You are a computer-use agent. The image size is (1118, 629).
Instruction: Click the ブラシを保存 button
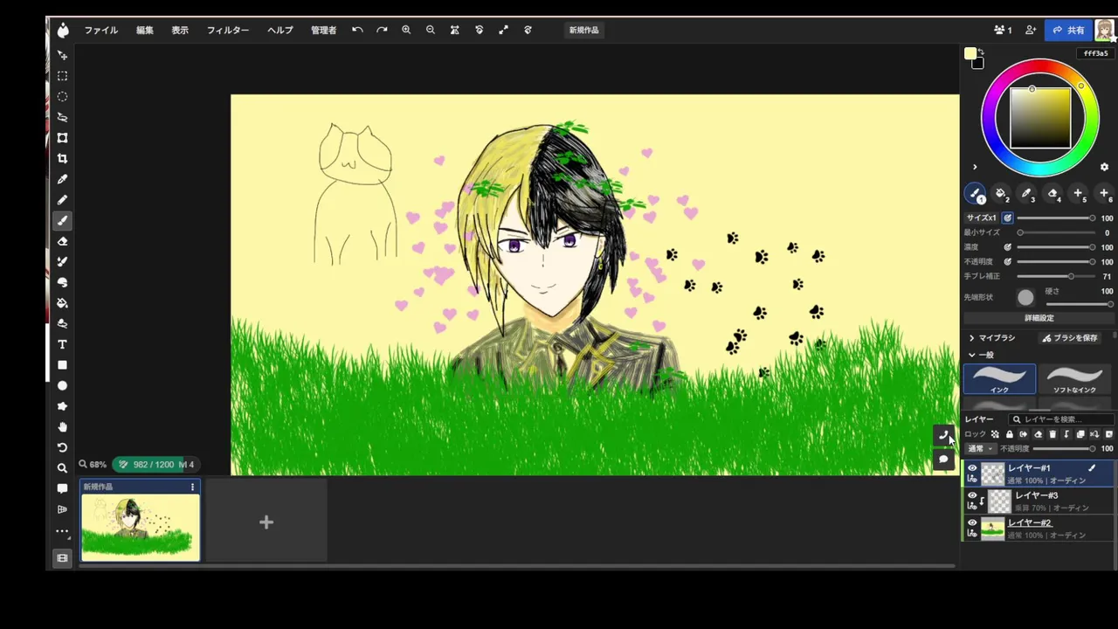point(1070,338)
